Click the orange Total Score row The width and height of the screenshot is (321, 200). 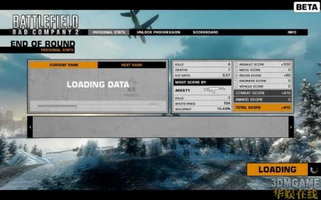pyautogui.click(x=263, y=108)
